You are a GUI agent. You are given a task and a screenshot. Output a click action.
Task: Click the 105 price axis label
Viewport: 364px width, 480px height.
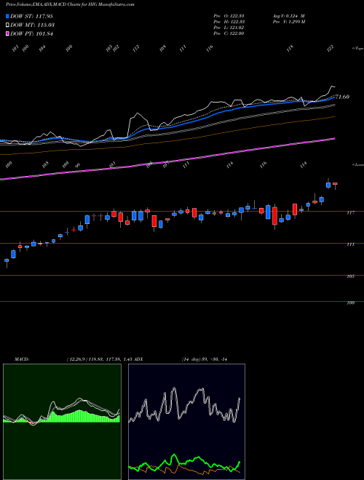pyautogui.click(x=350, y=276)
